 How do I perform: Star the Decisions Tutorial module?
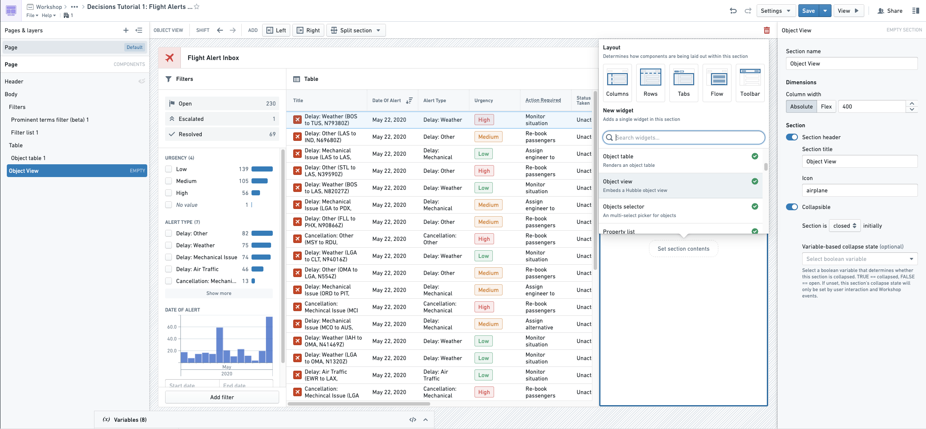click(197, 7)
